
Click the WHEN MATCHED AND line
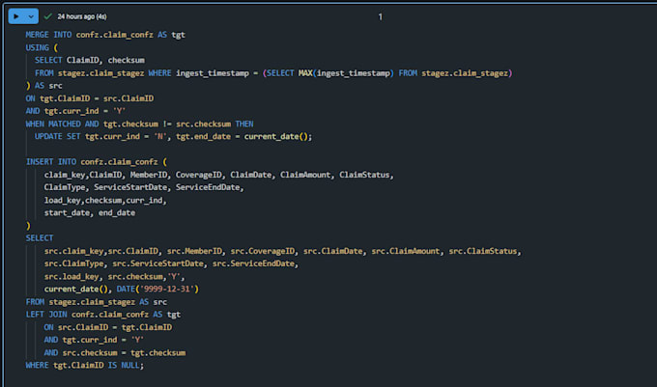139,124
